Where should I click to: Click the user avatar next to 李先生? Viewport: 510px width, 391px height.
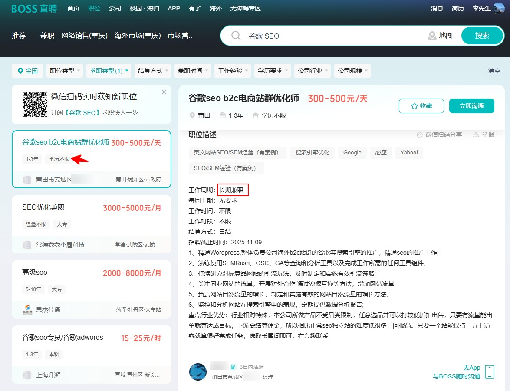coord(499,9)
